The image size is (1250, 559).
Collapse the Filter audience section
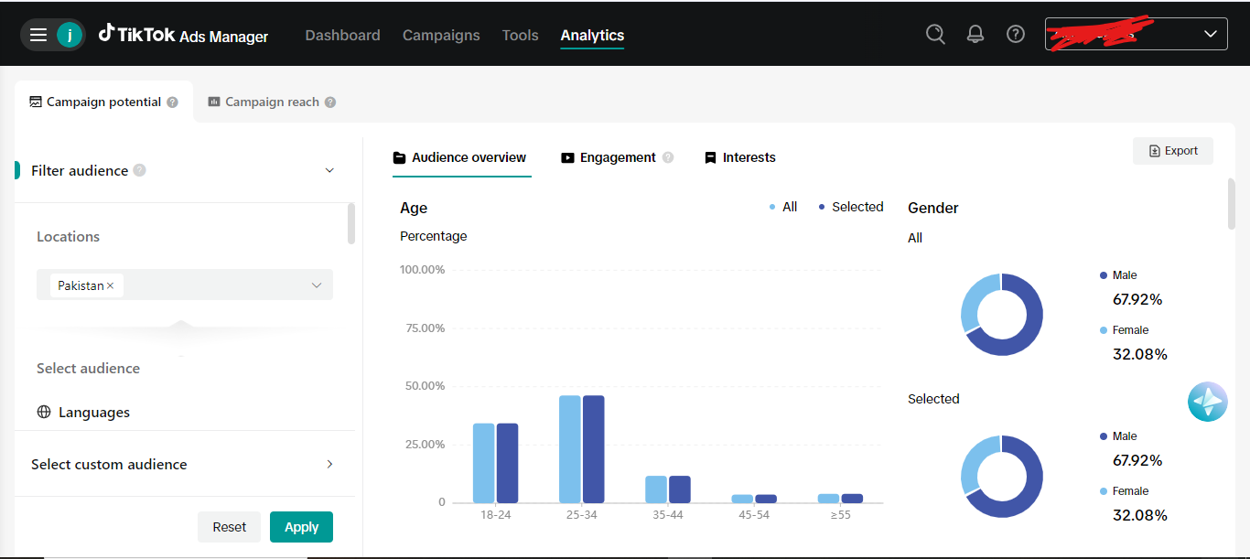pos(329,170)
